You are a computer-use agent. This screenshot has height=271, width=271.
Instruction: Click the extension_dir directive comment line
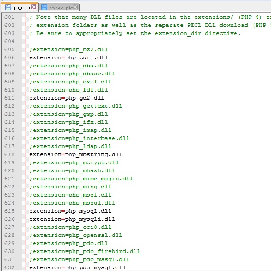coord(135,34)
